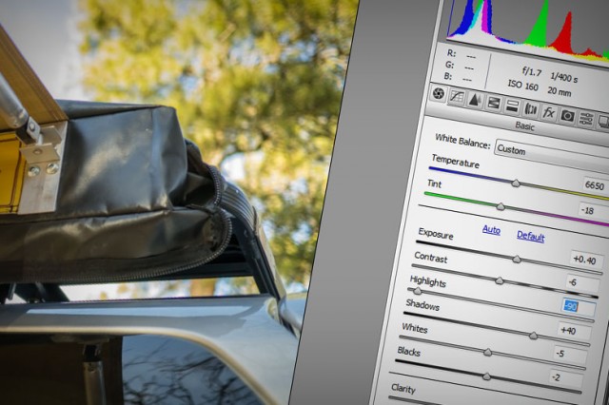Click the Auto tone link

(491, 230)
